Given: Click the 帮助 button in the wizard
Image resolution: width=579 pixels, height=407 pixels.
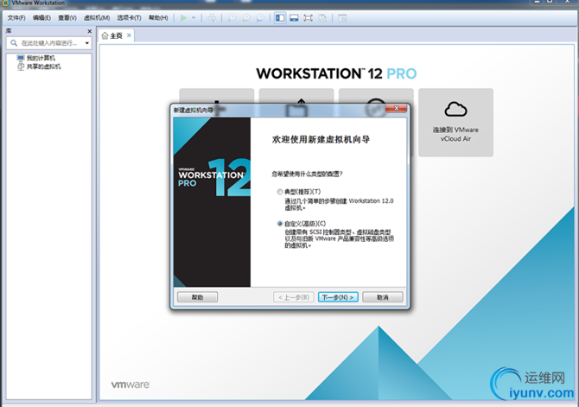Looking at the screenshot, I should tap(197, 297).
